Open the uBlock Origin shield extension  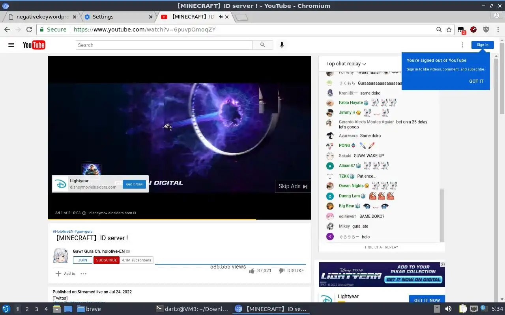(486, 30)
